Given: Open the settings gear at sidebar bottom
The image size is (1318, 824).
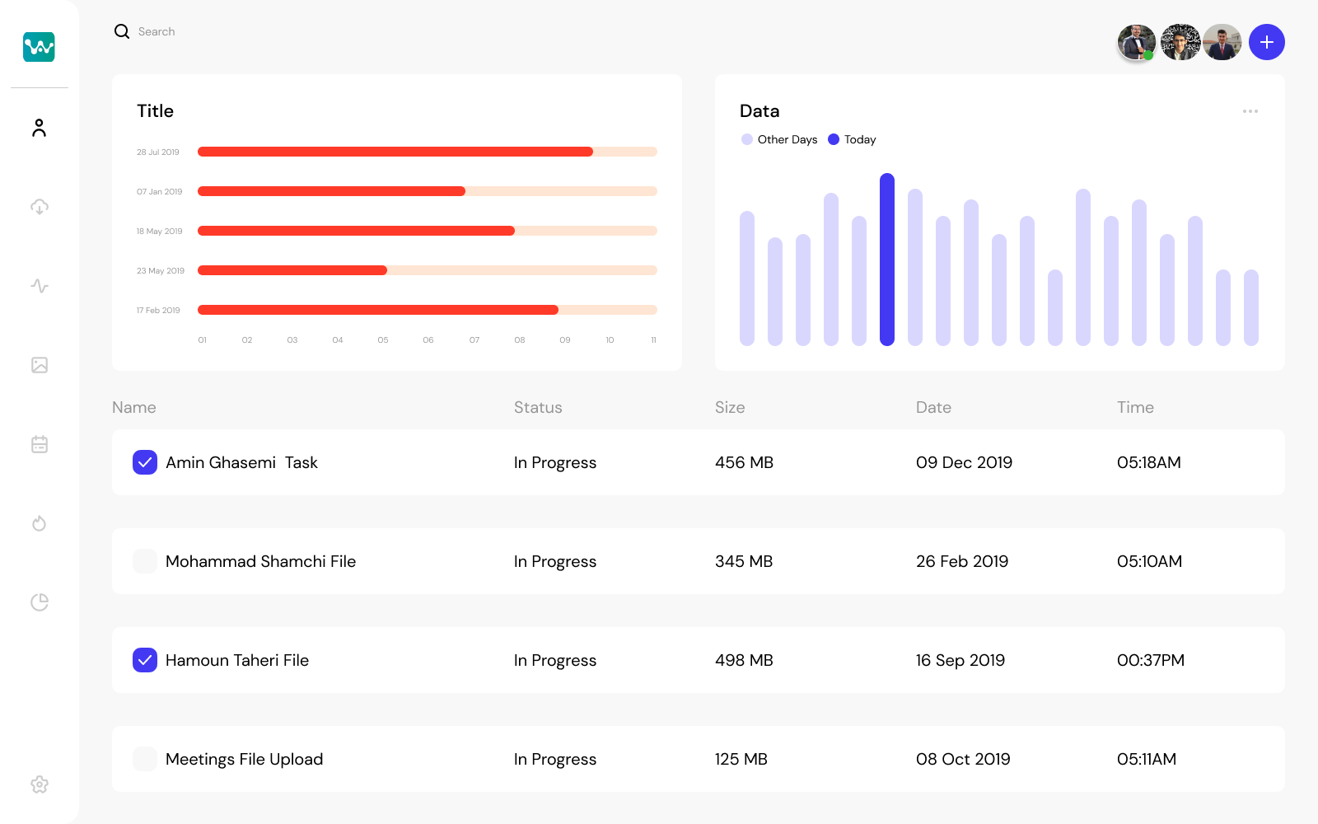Looking at the screenshot, I should tap(39, 784).
